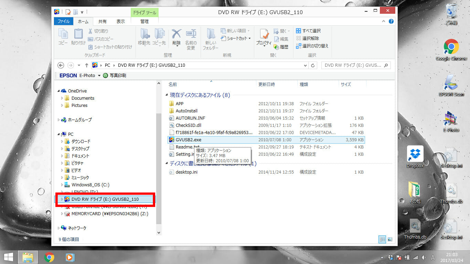Screen dimensions: 470x264
Task: Click the ribbon Help question mark icon
Action: [x=391, y=21]
